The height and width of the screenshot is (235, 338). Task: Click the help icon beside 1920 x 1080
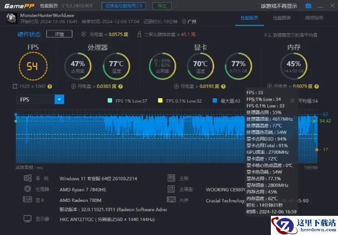pos(50,86)
